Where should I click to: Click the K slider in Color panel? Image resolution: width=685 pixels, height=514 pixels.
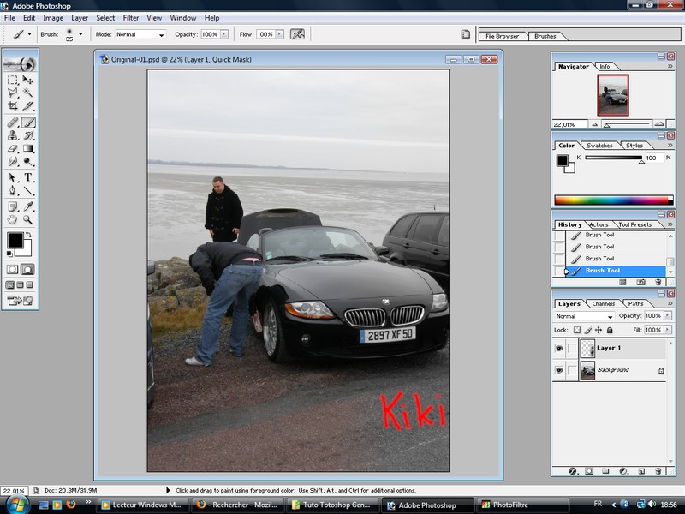click(x=613, y=158)
